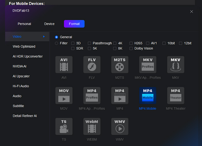Pick the M2TS format icon
The width and height of the screenshot is (202, 146).
[120, 65]
